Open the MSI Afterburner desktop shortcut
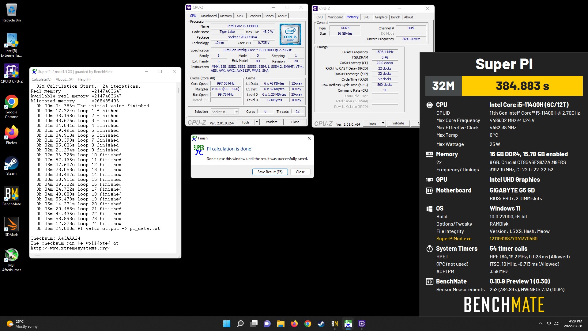This screenshot has height=331, width=588. point(12,260)
